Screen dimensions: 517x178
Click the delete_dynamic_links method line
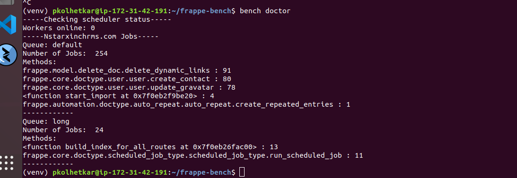127,70
